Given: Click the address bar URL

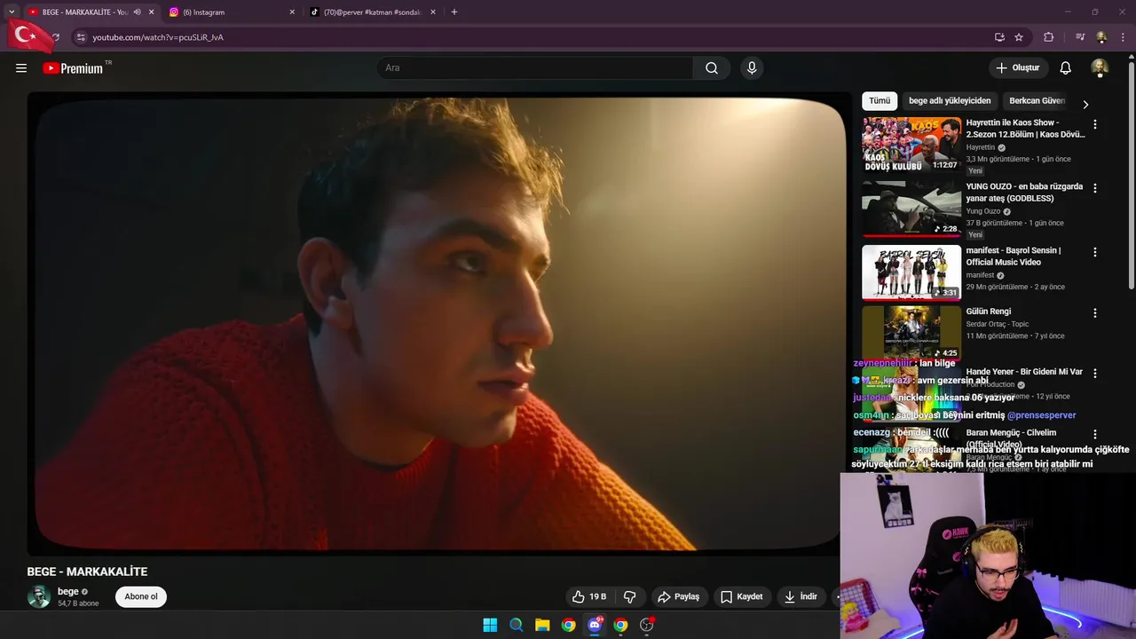Looking at the screenshot, I should click(x=158, y=37).
